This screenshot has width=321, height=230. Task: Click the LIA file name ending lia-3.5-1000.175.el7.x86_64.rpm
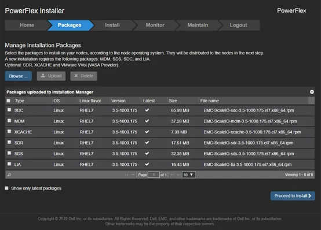247,165
